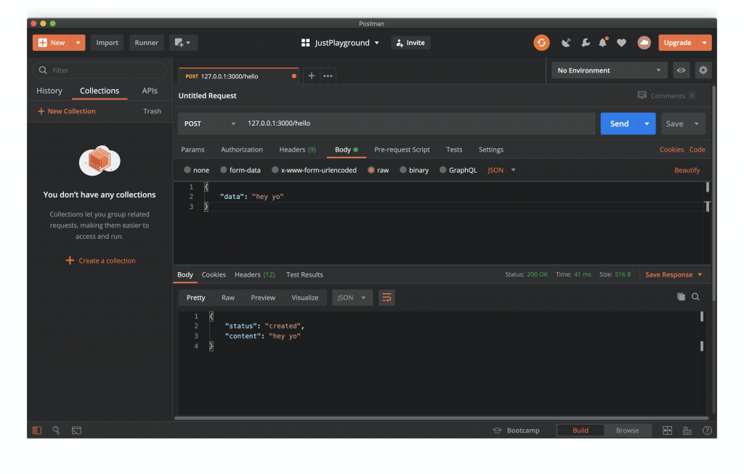744x474 pixels.
Task: Open the POST method dropdown
Action: point(210,123)
